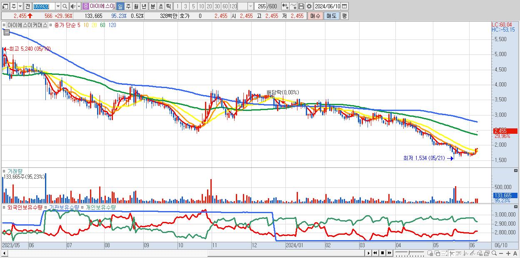This screenshot has height=258, width=520.
Task: Click the add candlestick indicator icon
Action: pyautogui.click(x=285, y=6)
